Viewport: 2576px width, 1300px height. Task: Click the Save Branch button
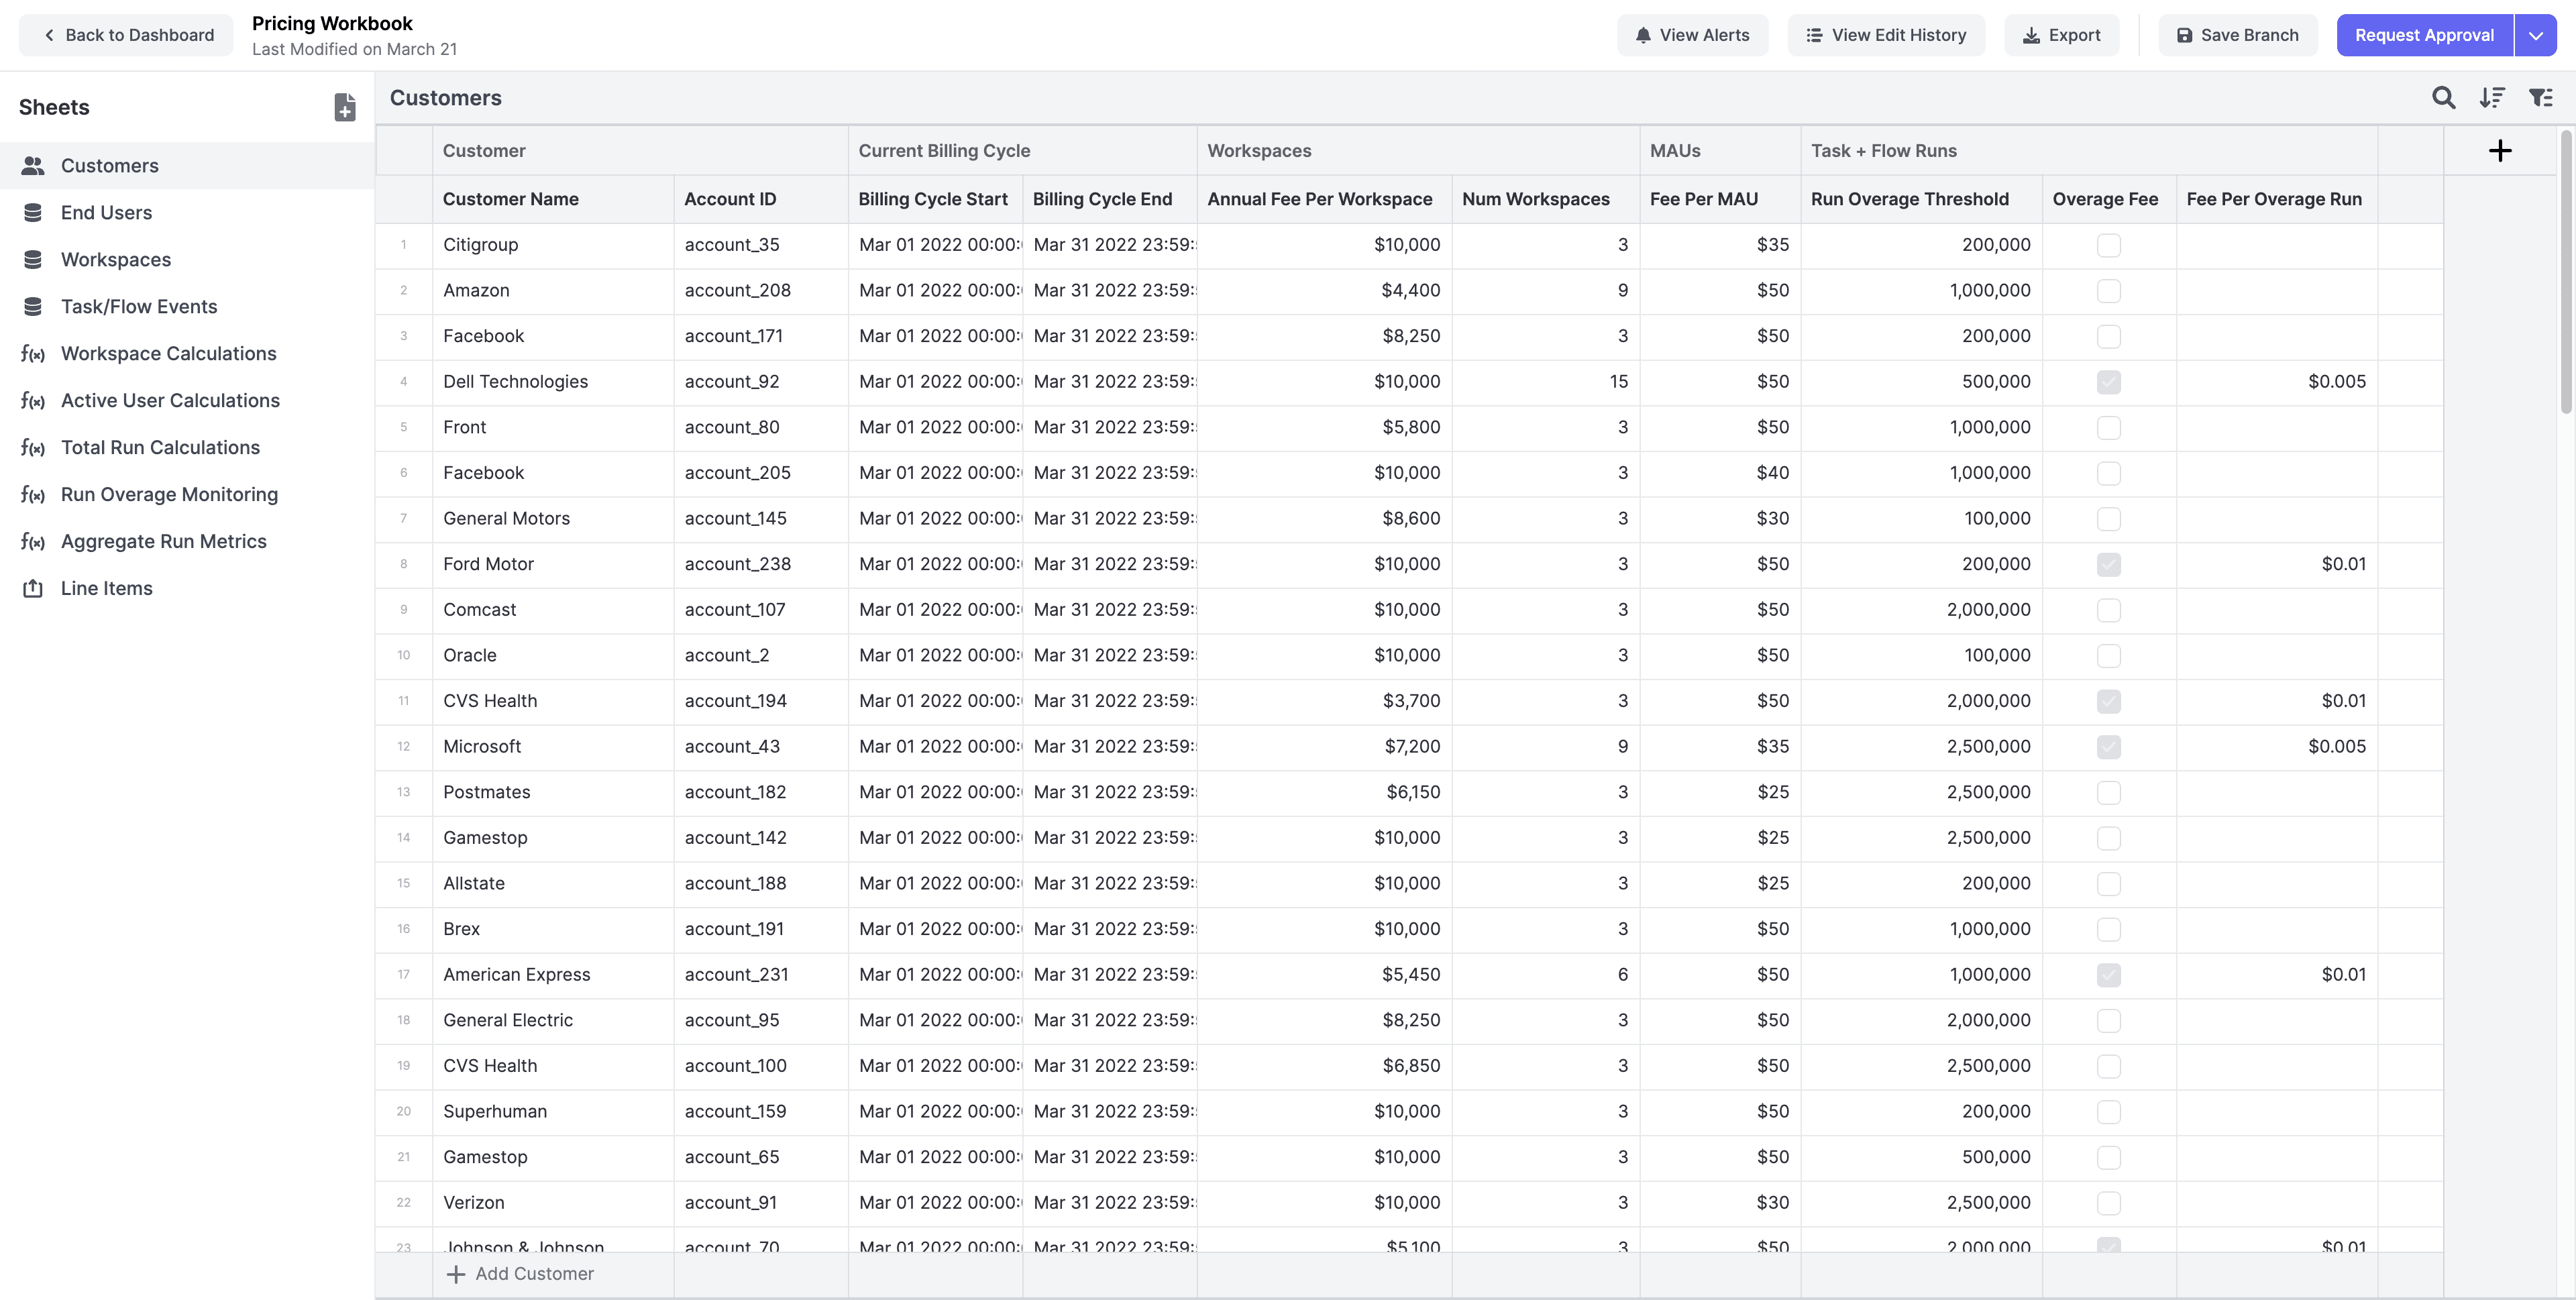(2237, 35)
